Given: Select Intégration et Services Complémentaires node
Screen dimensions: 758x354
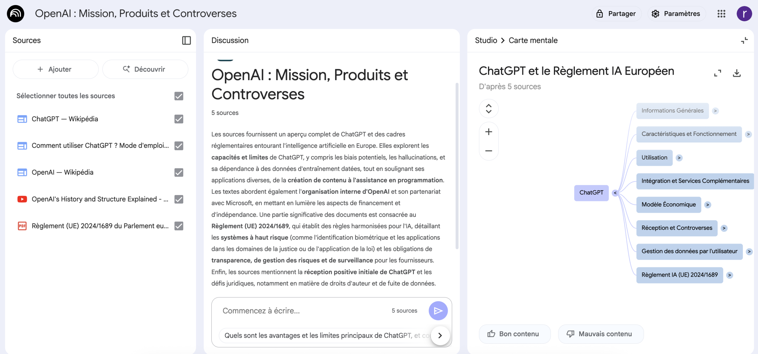Looking at the screenshot, I should [695, 181].
